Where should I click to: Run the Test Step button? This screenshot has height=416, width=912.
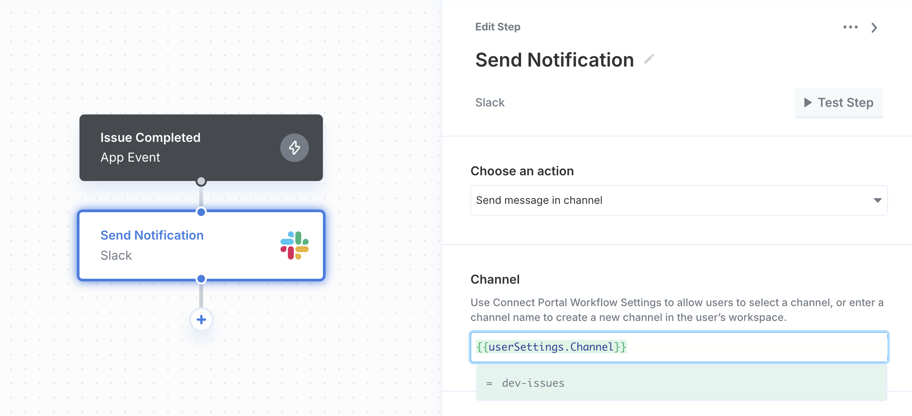[x=839, y=103]
